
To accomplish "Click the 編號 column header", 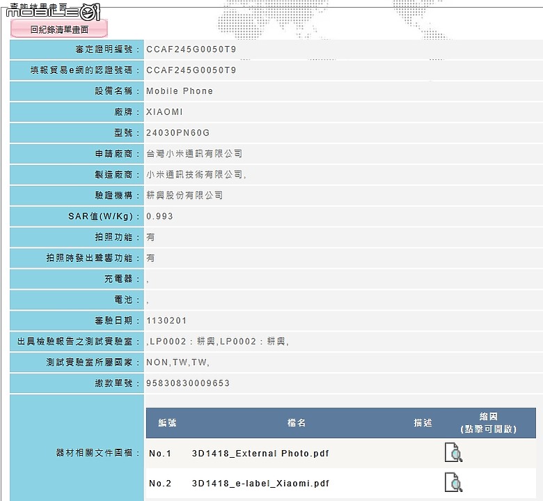I will (167, 423).
